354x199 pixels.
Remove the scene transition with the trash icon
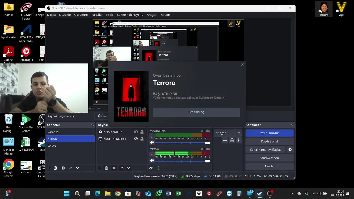click(232, 140)
